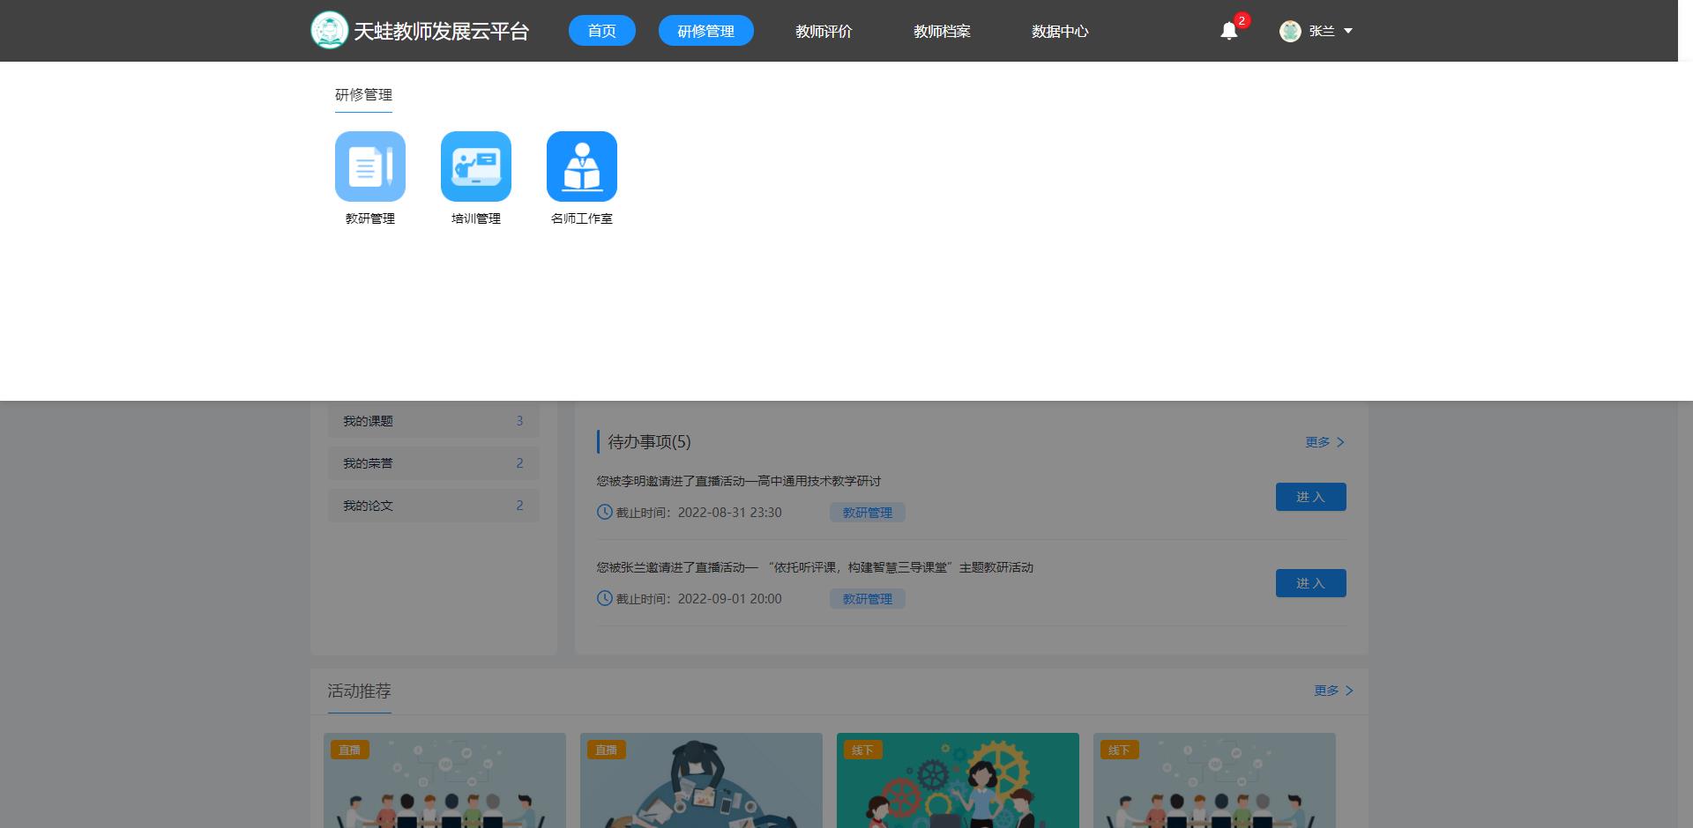Open the 名师工作室 studio icon
Screen dimensions: 1693x828
582,166
